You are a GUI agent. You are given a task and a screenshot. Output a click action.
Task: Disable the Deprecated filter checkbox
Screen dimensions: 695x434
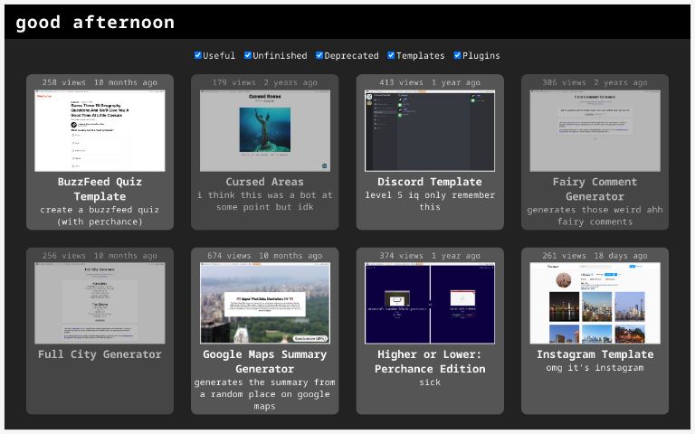319,55
